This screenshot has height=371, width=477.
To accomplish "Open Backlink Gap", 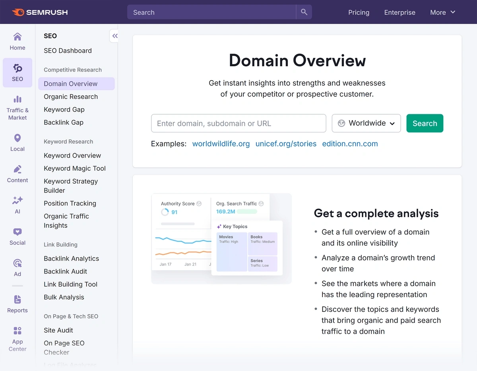I will (64, 123).
